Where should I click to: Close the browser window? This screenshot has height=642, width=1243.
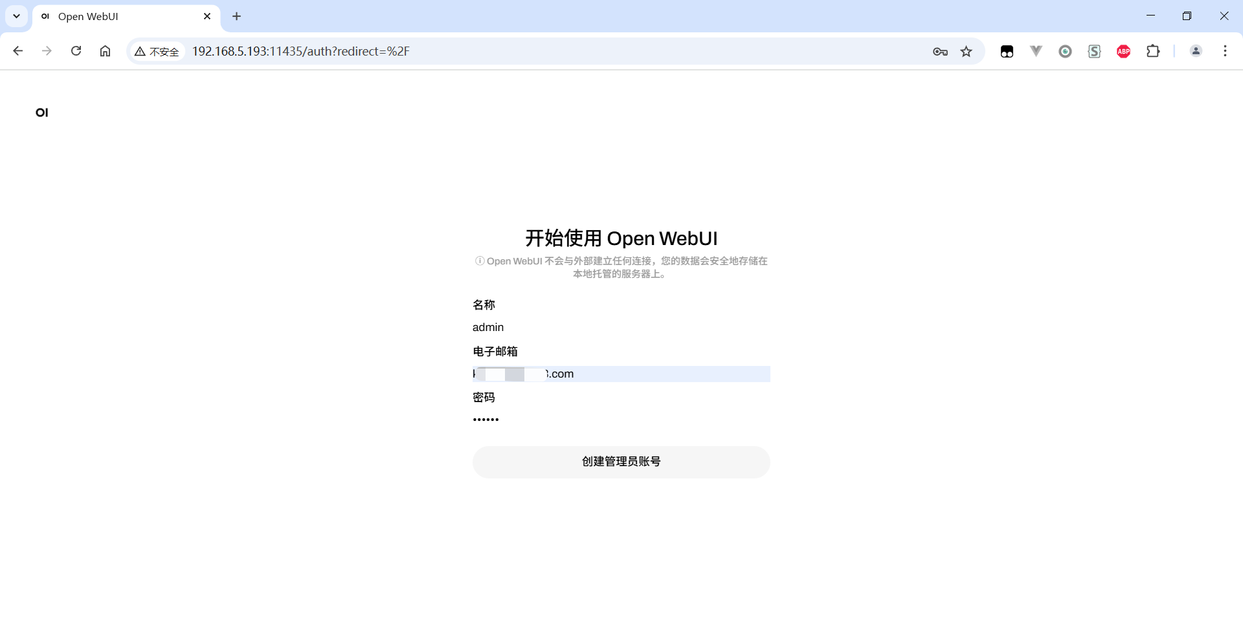point(1224,16)
